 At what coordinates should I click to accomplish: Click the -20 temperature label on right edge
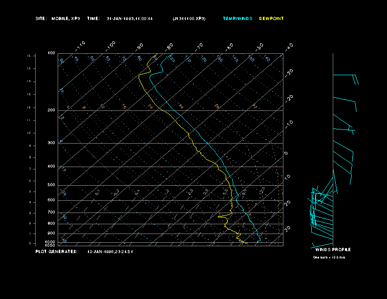pyautogui.click(x=289, y=99)
